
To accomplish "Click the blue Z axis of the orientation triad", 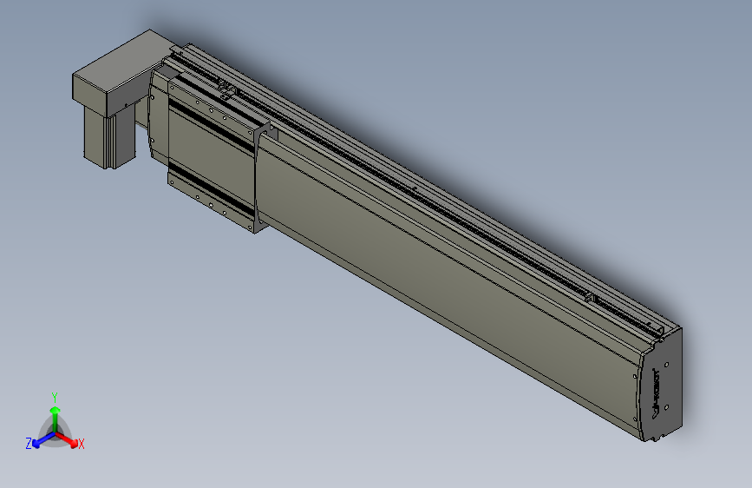I will (43, 440).
